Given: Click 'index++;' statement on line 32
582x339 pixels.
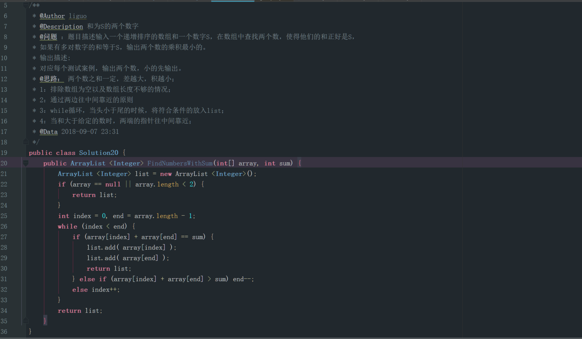Looking at the screenshot, I should (106, 289).
